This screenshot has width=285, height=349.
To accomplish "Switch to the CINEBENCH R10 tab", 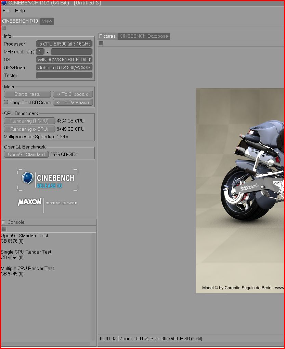I will (20, 21).
